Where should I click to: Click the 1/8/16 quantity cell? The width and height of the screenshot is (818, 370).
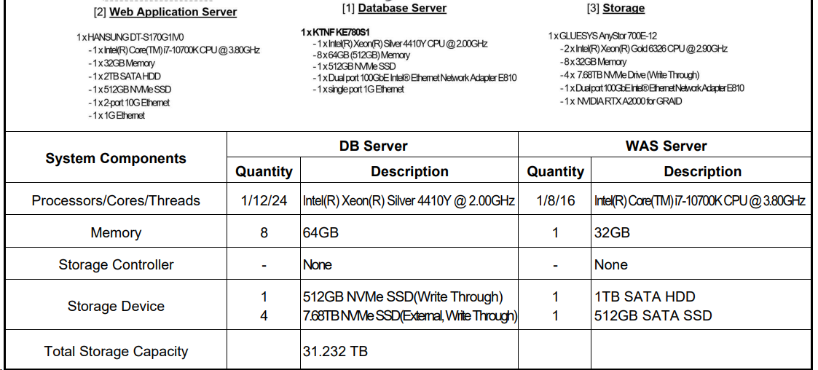[555, 200]
